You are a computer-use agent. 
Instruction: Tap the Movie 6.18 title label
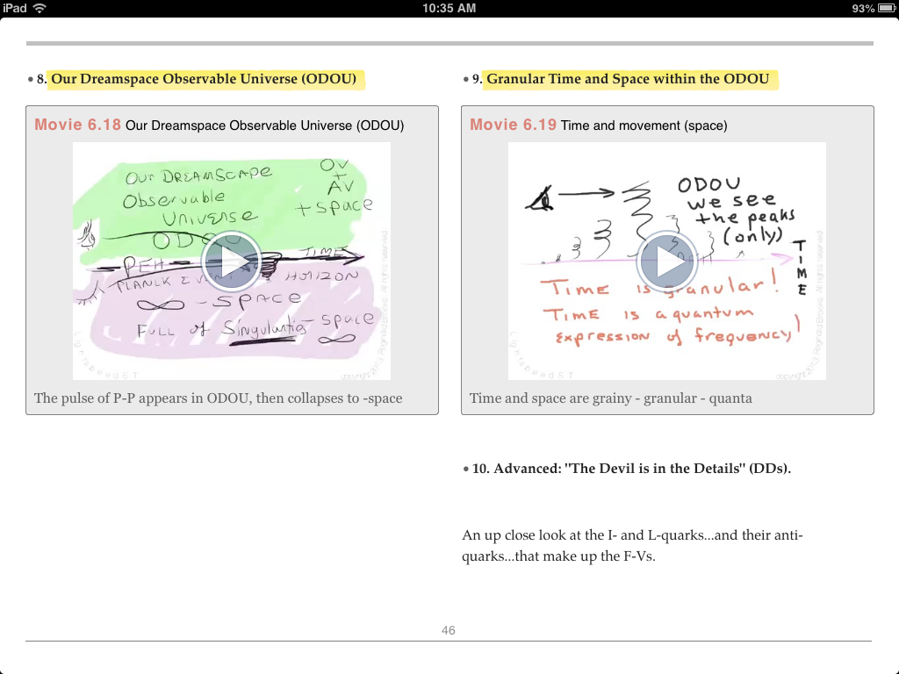[77, 125]
